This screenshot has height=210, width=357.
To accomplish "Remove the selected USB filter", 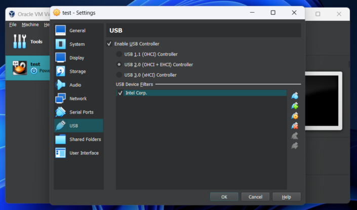I will tap(295, 126).
